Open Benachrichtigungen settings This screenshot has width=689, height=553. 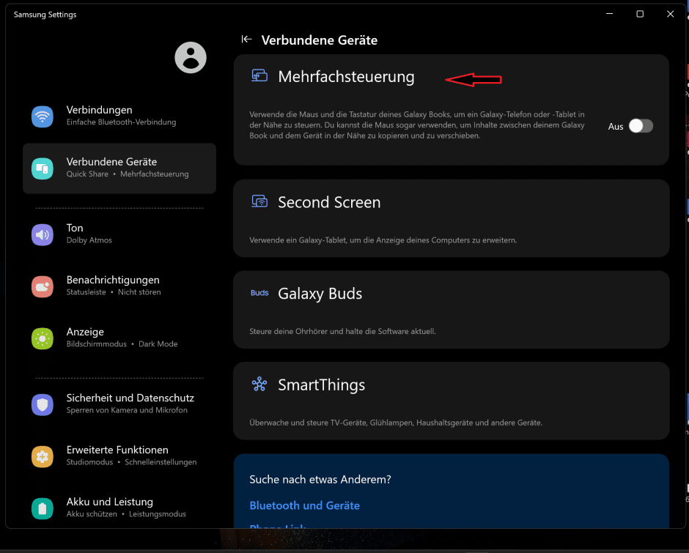(x=119, y=286)
